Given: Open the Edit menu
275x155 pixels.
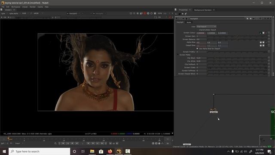Looking at the screenshot, I should click(x=8, y=7).
